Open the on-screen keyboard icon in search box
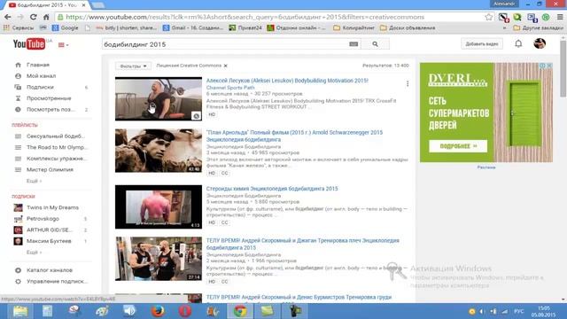 click(353, 44)
